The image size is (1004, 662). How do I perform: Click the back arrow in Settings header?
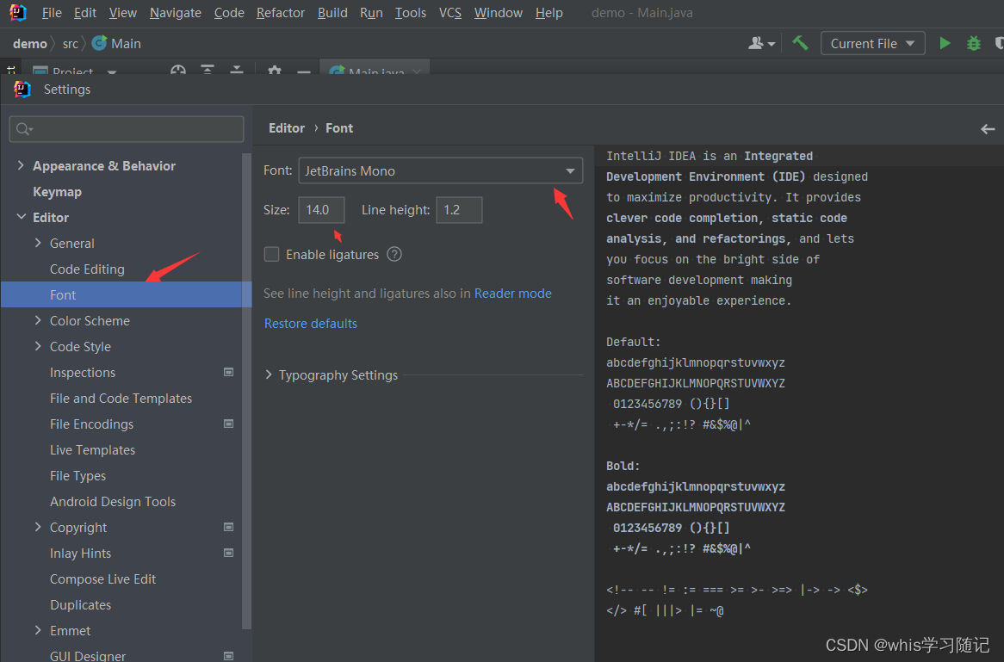(988, 128)
